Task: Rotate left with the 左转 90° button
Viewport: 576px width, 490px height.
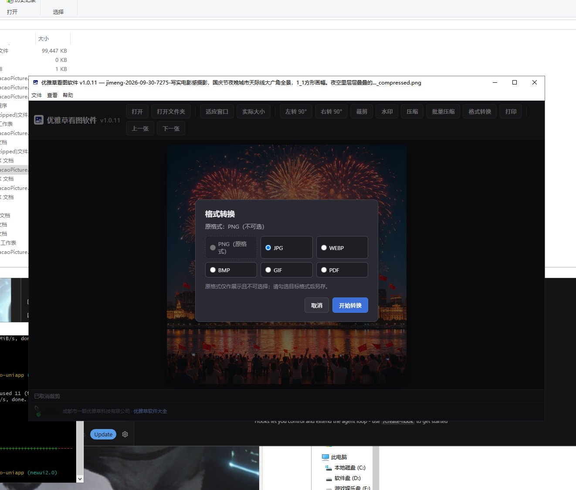Action: 296,112
